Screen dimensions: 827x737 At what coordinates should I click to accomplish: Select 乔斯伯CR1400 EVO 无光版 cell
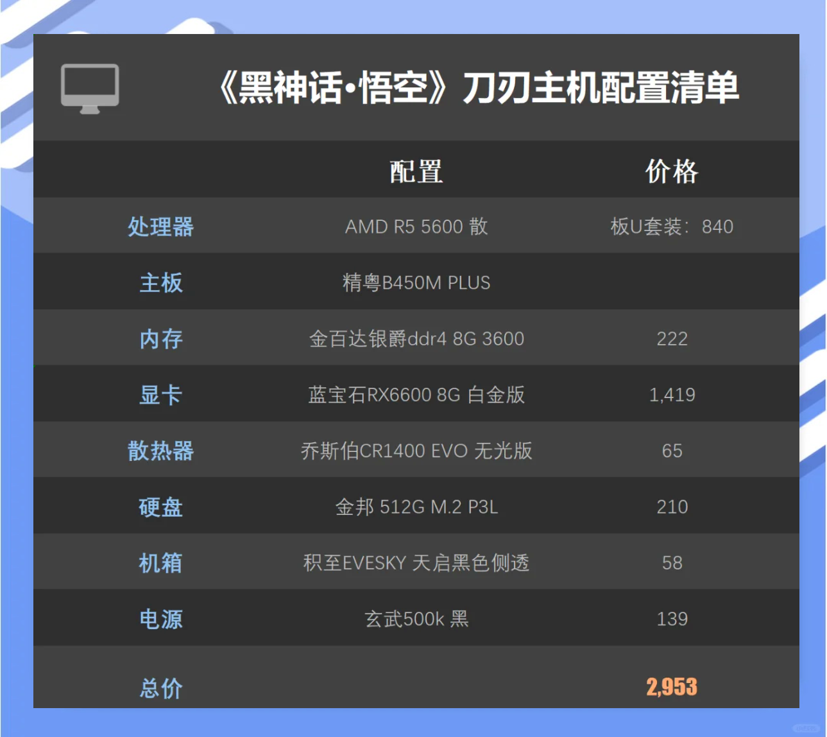point(416,451)
